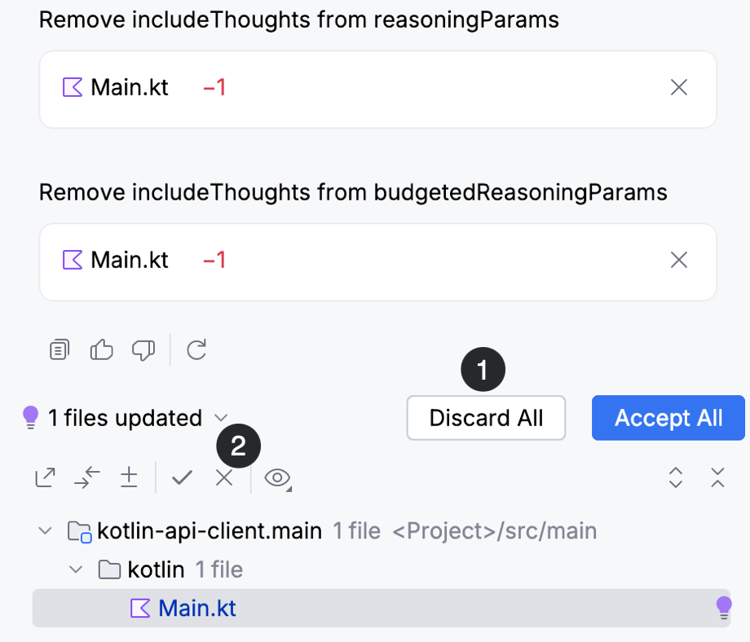The height and width of the screenshot is (642, 750).
Task: Click Accept All
Action: (x=668, y=418)
